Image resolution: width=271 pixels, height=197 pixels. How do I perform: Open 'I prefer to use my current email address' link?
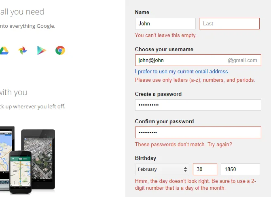point(181,72)
